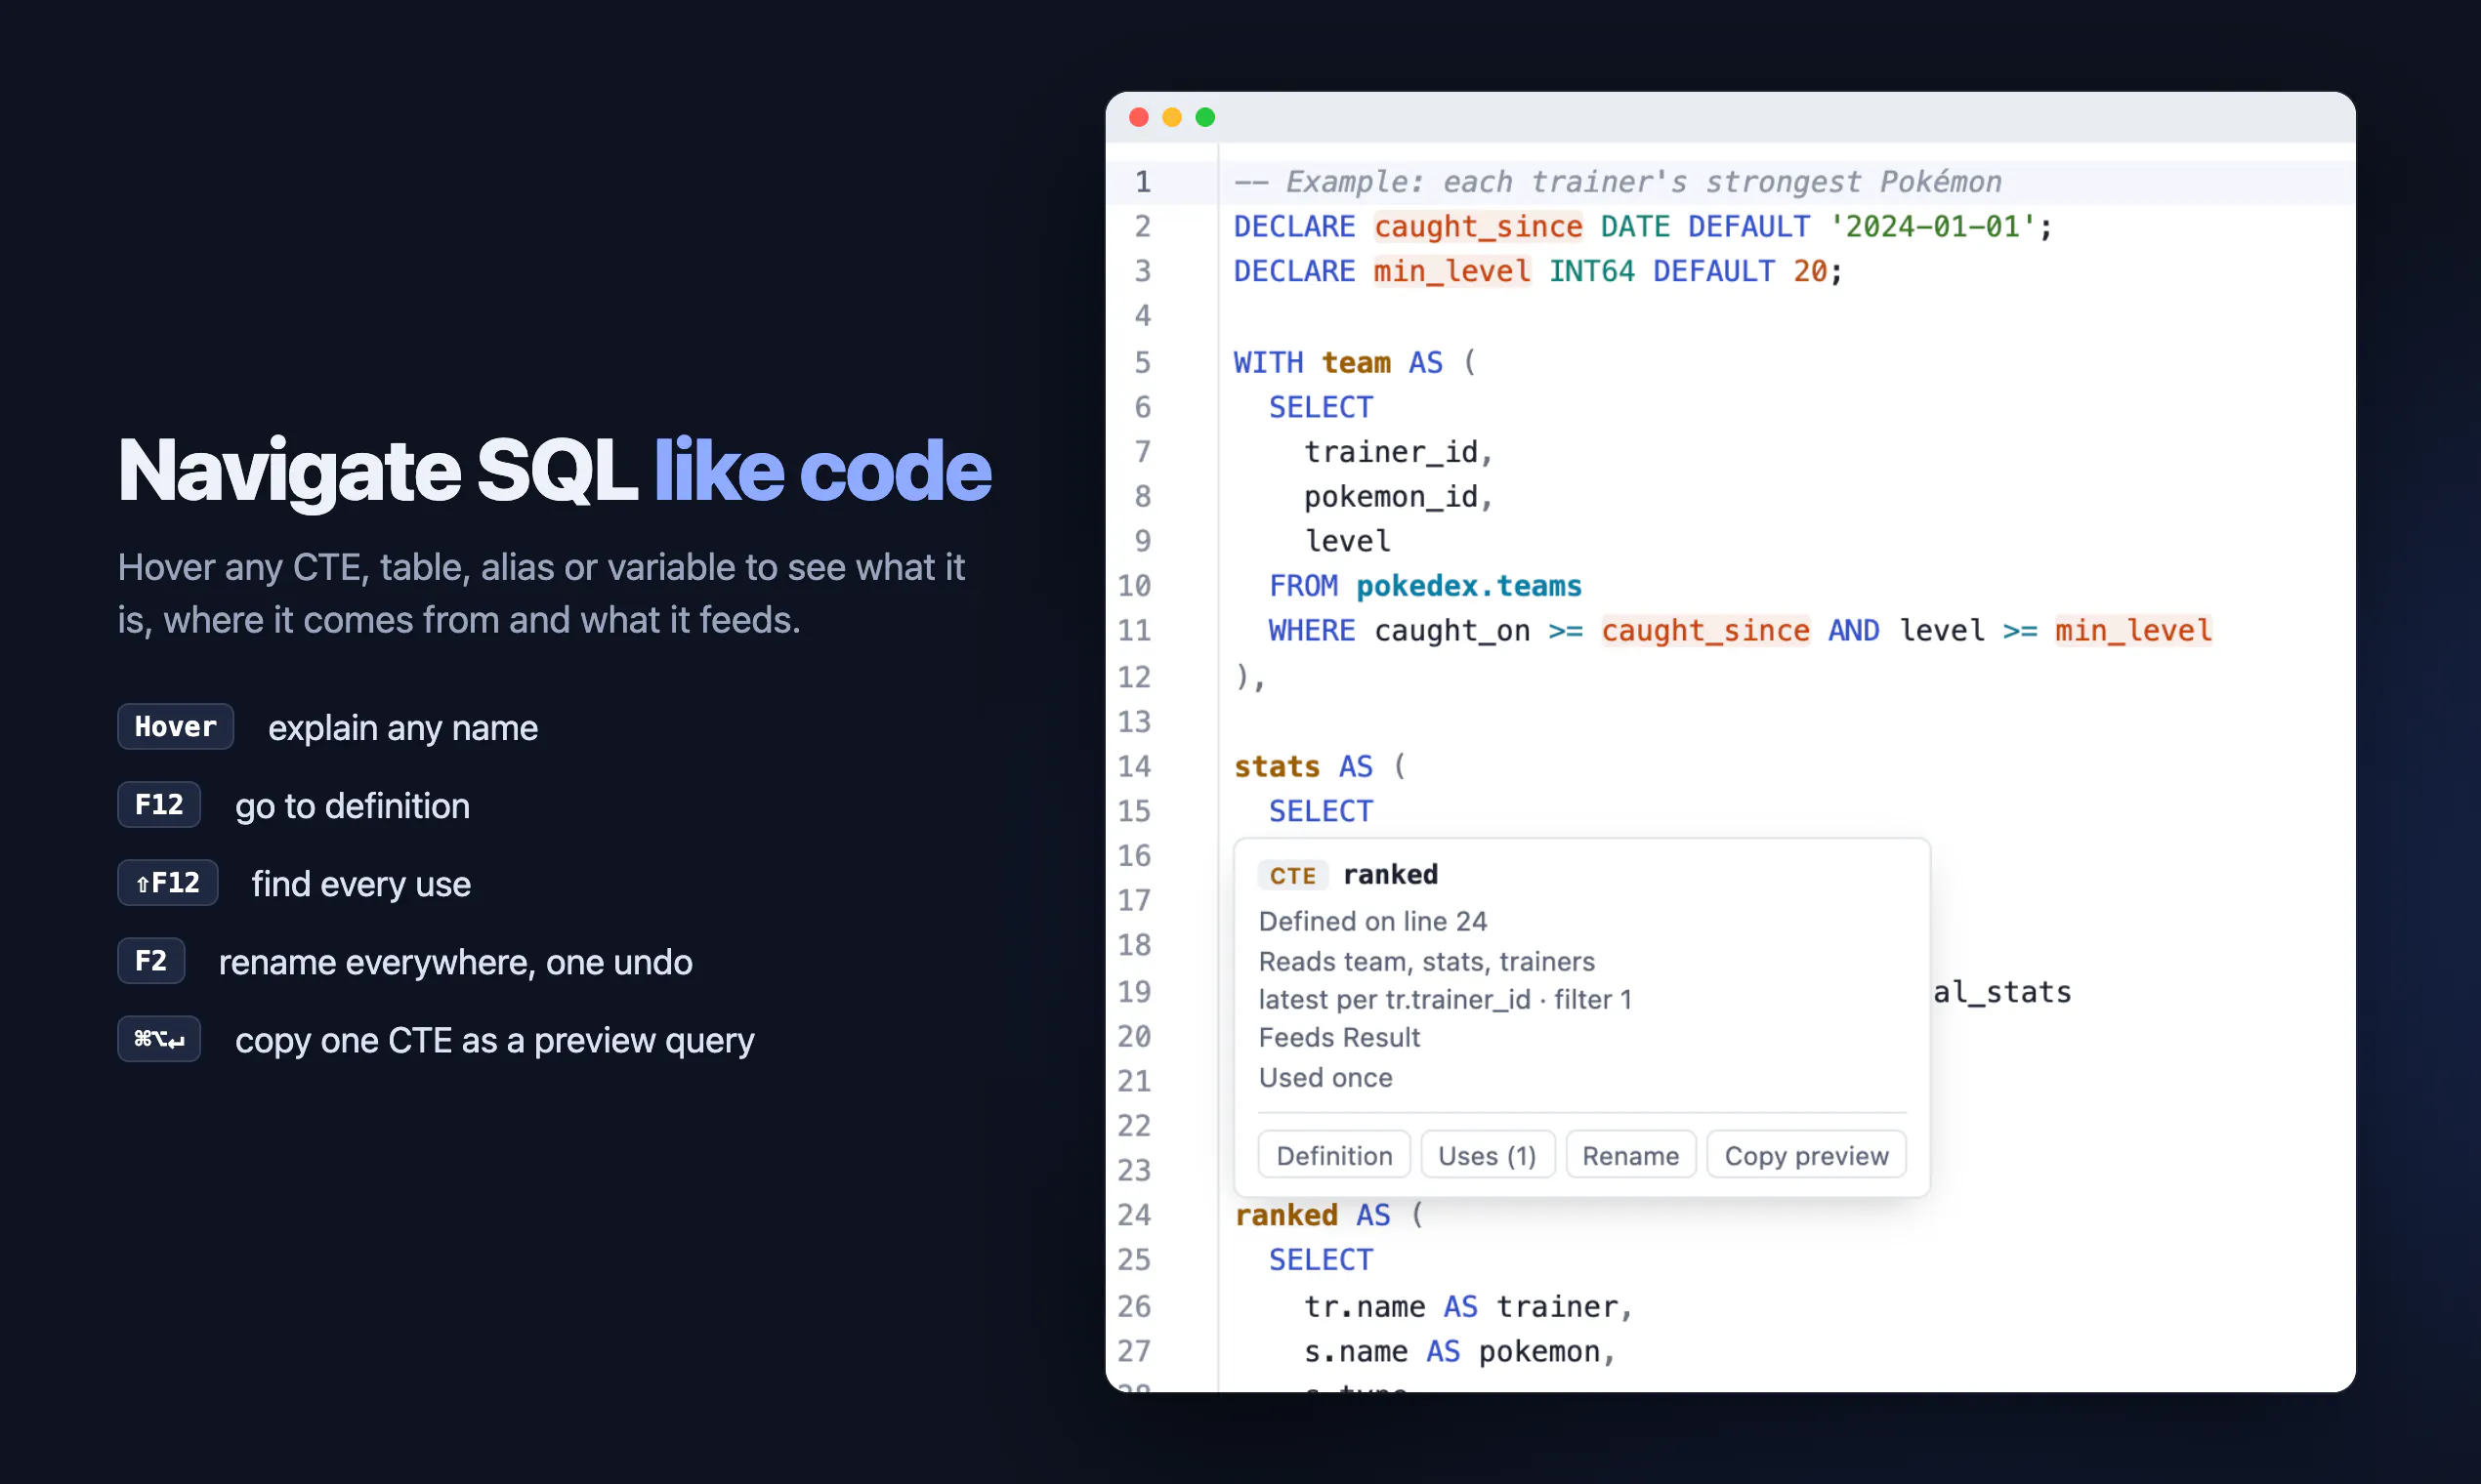The width and height of the screenshot is (2481, 1484).
Task: Click the 'stats' CTE name on line 14
Action: pos(1278,767)
